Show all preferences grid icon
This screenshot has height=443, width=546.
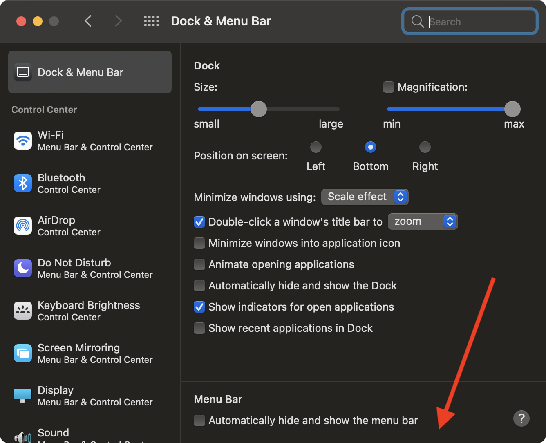(x=151, y=21)
